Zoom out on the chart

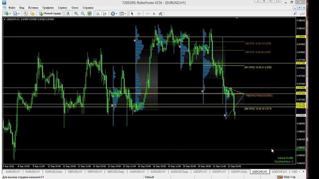pos(83,13)
